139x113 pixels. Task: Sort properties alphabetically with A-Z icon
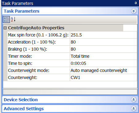coord(13,19)
